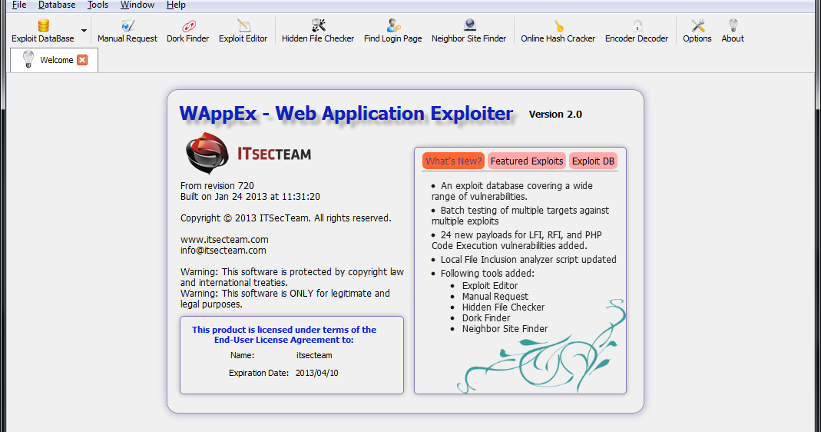Open the Window menu
The image size is (821, 432).
[x=137, y=5]
